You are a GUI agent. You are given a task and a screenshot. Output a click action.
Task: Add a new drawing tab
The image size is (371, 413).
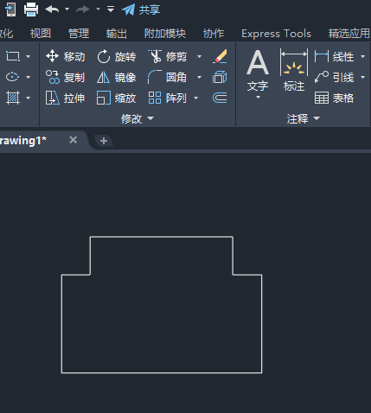point(104,141)
